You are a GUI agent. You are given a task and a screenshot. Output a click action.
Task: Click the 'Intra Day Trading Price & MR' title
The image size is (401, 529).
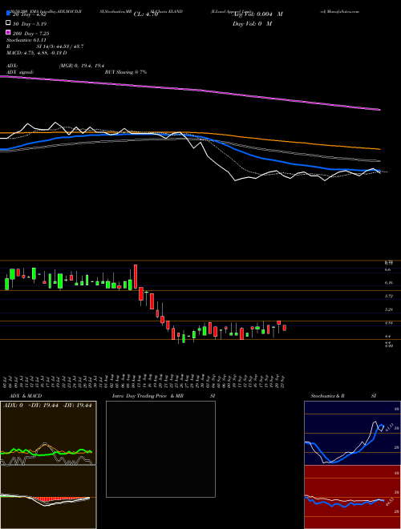click(148, 396)
